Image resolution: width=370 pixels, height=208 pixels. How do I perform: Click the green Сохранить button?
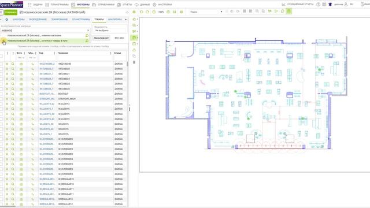[x=10, y=12]
